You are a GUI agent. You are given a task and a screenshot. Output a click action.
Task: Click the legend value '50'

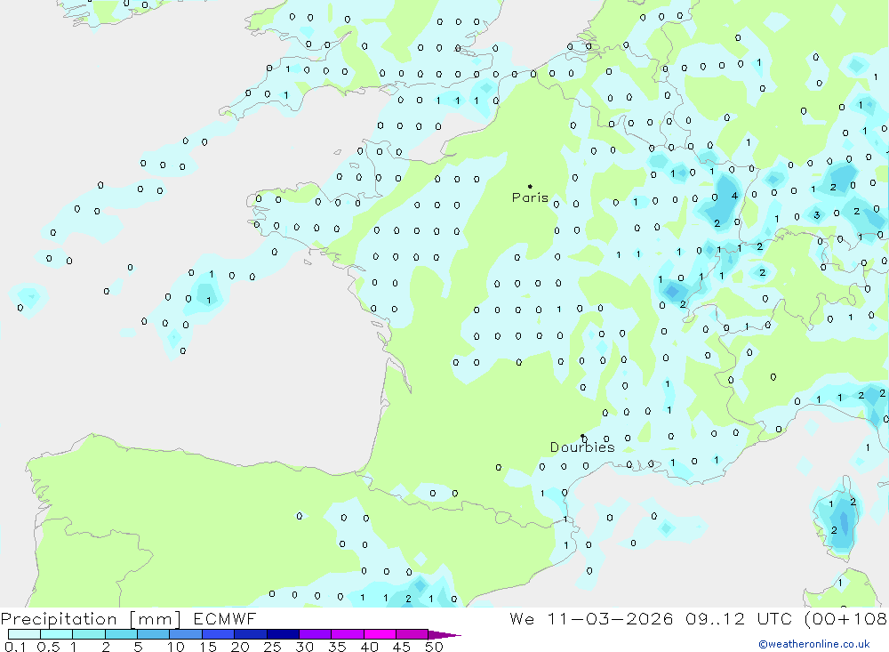coord(434,647)
